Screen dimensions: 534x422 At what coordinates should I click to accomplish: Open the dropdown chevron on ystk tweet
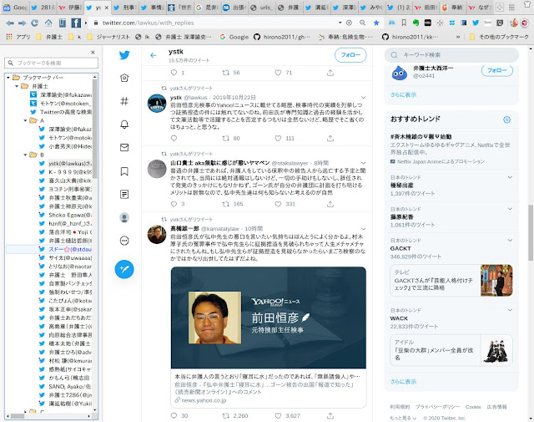(363, 98)
